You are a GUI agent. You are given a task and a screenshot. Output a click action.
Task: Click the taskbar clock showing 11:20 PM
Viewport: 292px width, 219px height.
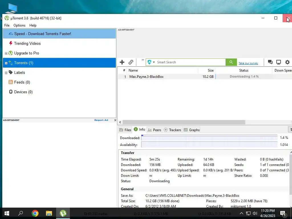click(x=267, y=213)
